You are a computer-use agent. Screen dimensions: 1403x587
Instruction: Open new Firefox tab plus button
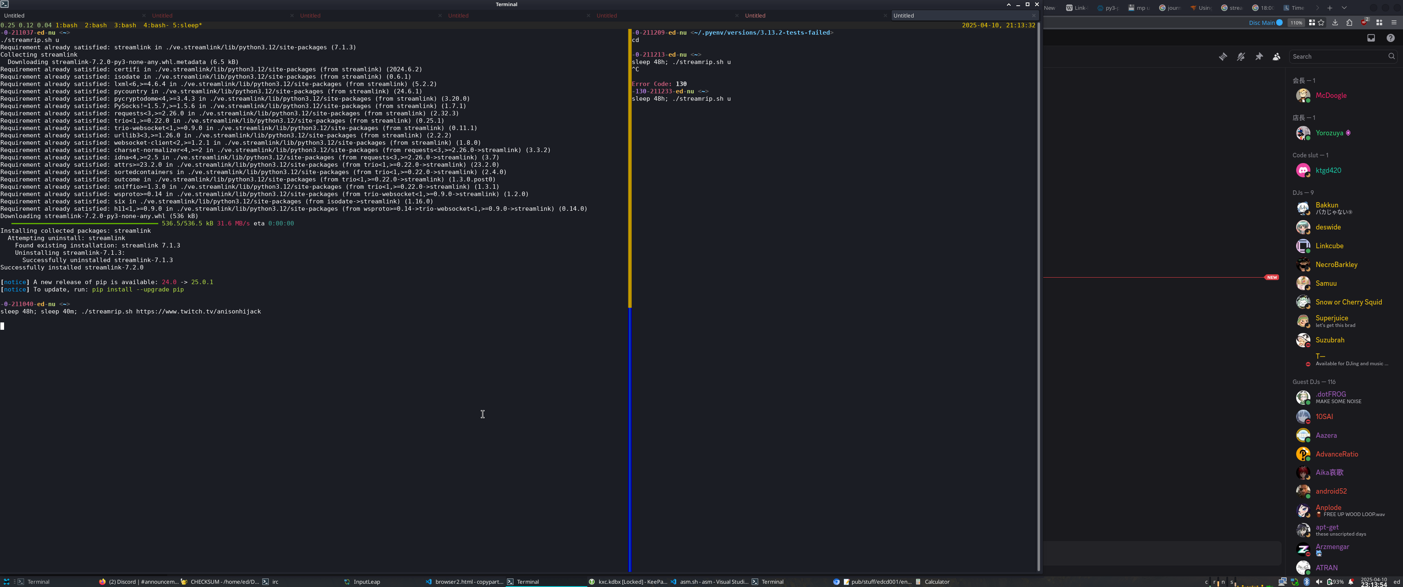click(x=1330, y=8)
